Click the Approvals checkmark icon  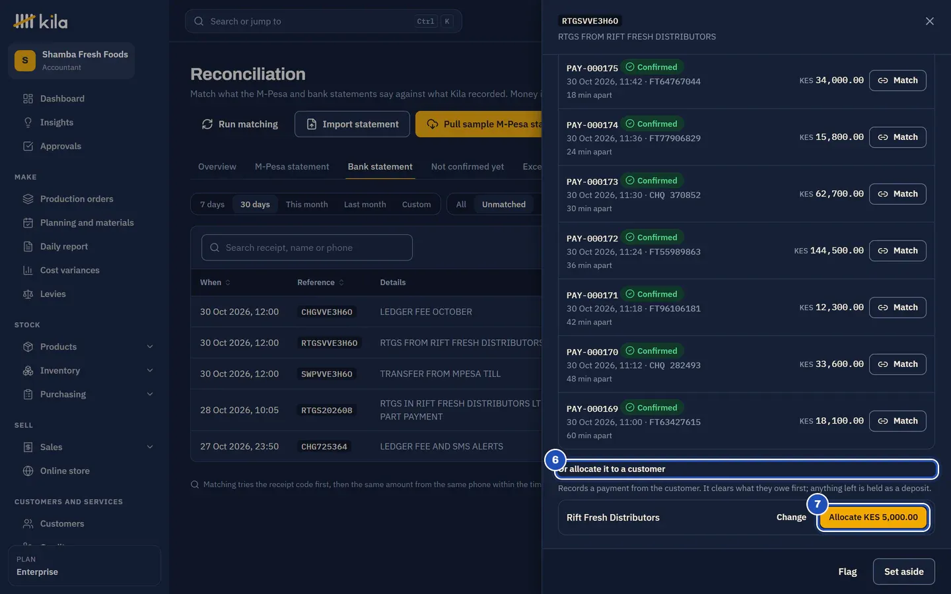(28, 147)
